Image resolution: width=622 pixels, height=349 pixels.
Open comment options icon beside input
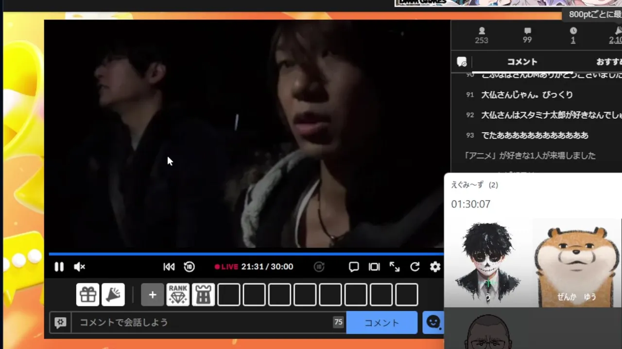pyautogui.click(x=60, y=322)
